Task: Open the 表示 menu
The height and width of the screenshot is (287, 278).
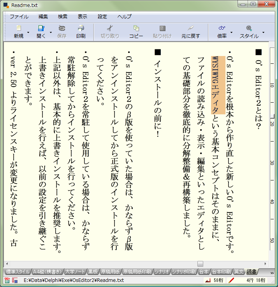Action: 83,17
